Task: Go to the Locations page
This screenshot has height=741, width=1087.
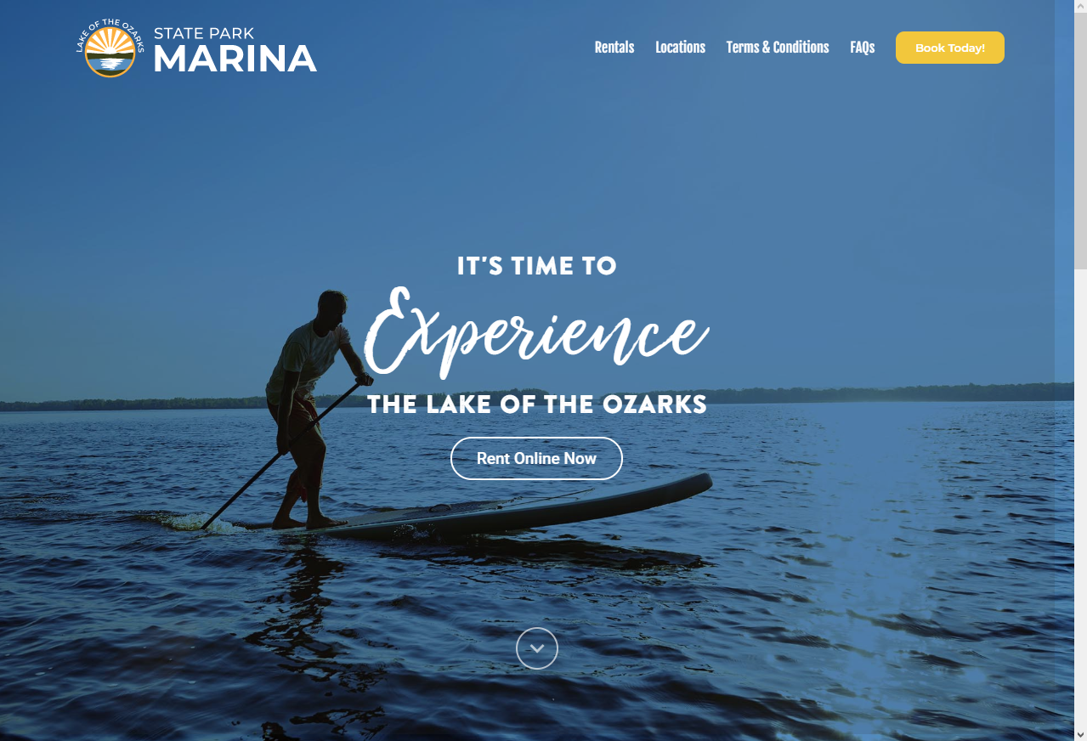Action: tap(680, 48)
